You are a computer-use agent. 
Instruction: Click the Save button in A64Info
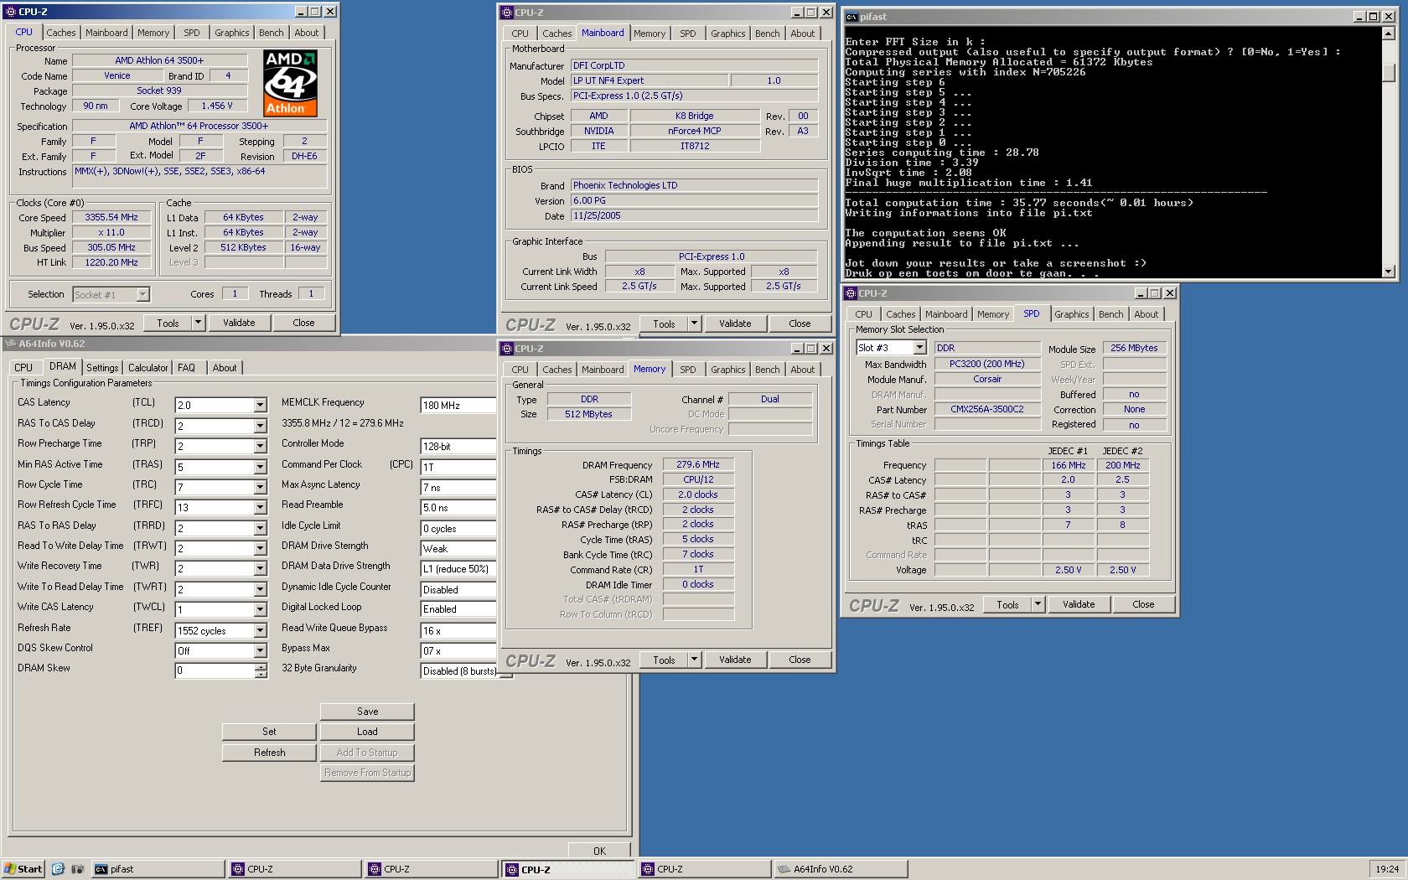click(367, 712)
